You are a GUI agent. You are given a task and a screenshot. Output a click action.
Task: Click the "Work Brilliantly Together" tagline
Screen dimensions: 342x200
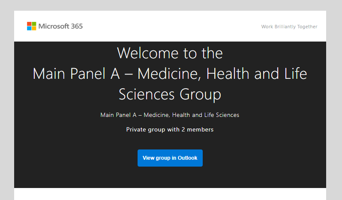tap(289, 27)
